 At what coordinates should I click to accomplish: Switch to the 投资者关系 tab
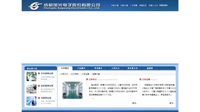coord(132,68)
